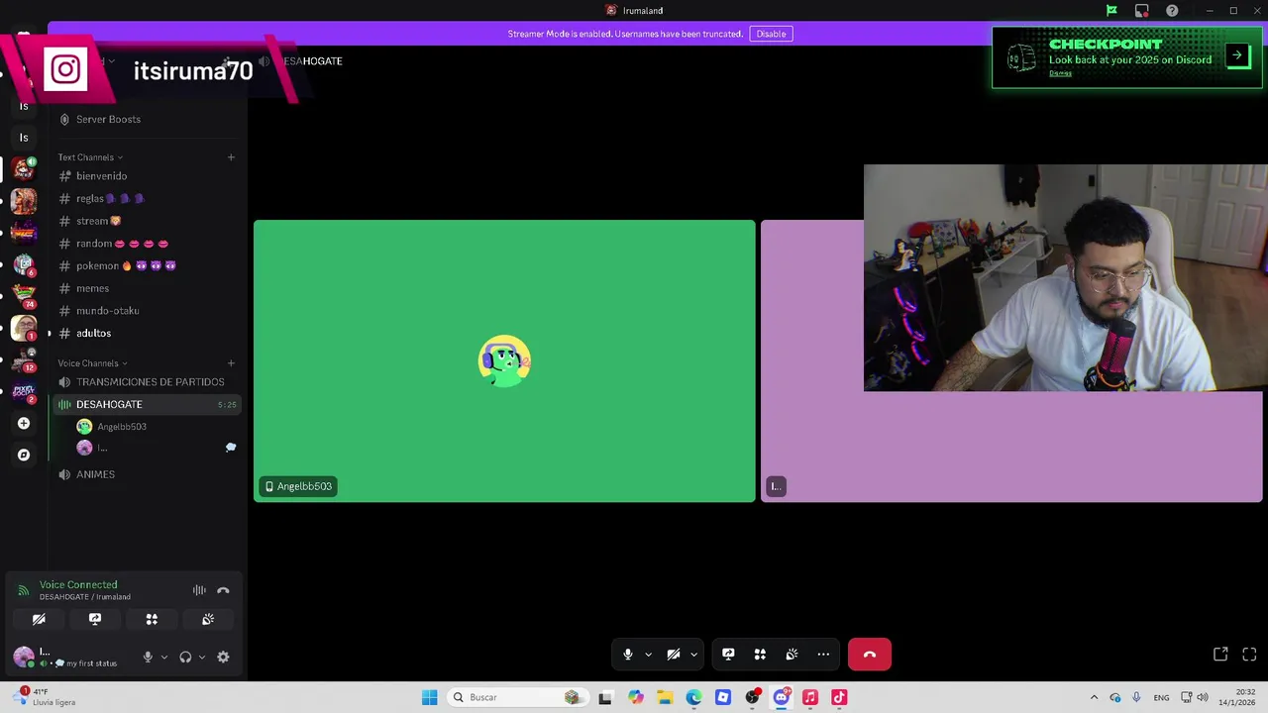
Task: Join the ANIMES voice channel
Action: [x=95, y=474]
